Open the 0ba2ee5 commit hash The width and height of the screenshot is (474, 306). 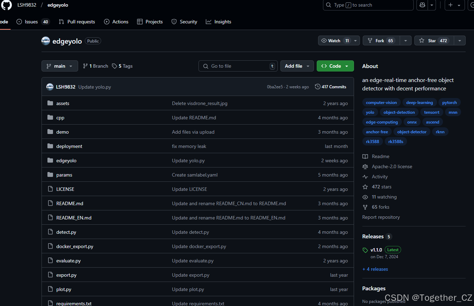tap(275, 87)
